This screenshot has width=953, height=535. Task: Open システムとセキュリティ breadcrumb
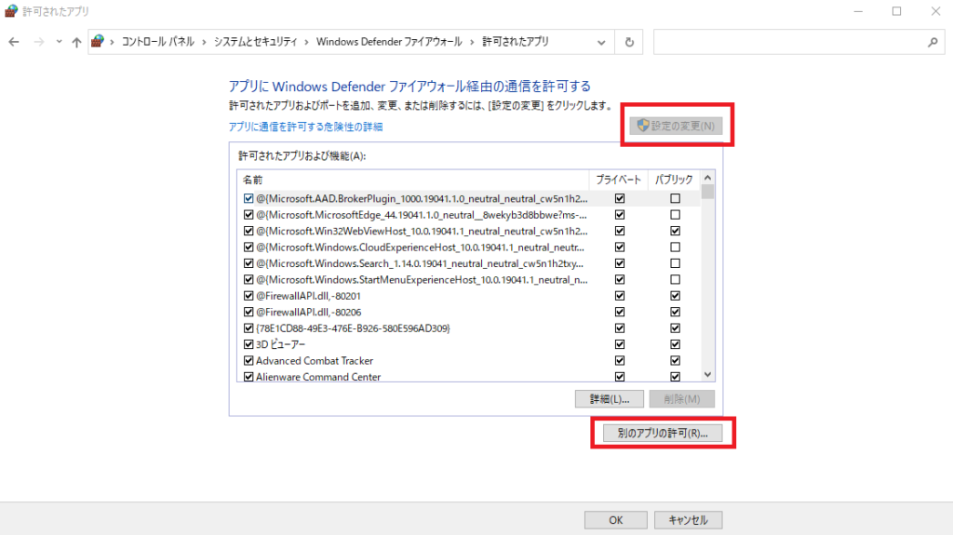[x=255, y=41]
